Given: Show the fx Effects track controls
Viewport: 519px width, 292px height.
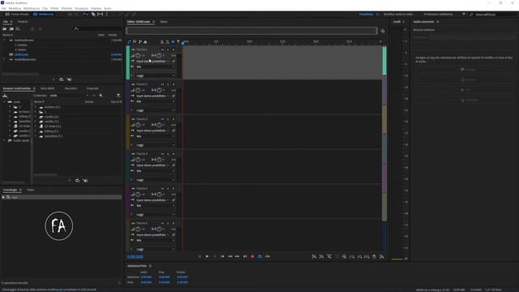Looking at the screenshot, I should (x=135, y=41).
